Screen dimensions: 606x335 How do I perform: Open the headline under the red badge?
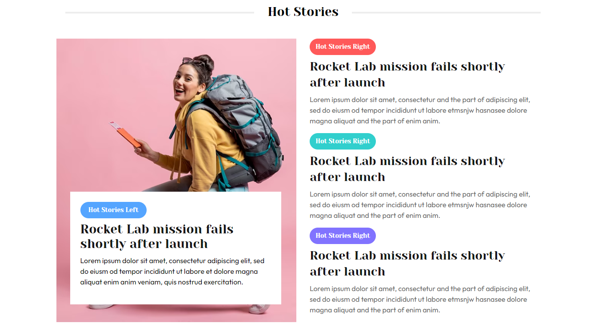coord(407,75)
